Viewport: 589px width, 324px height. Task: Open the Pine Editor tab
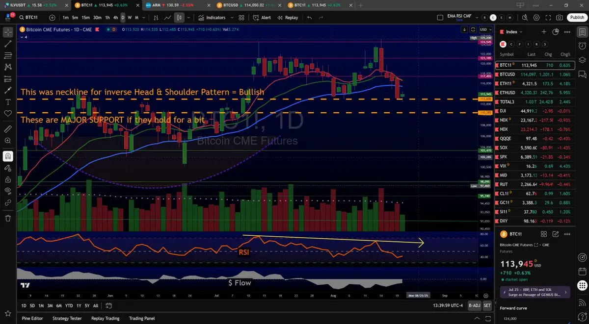(32, 318)
